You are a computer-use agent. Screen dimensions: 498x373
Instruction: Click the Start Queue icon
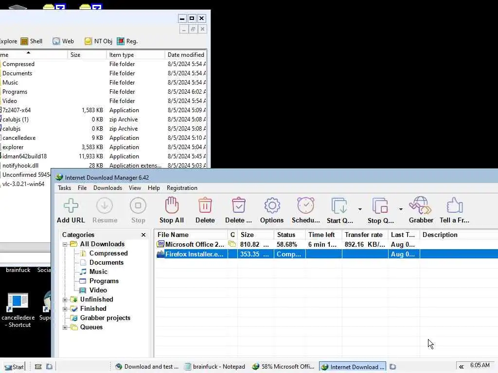tap(339, 211)
